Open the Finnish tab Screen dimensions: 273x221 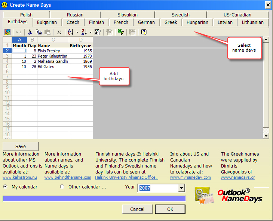point(96,22)
